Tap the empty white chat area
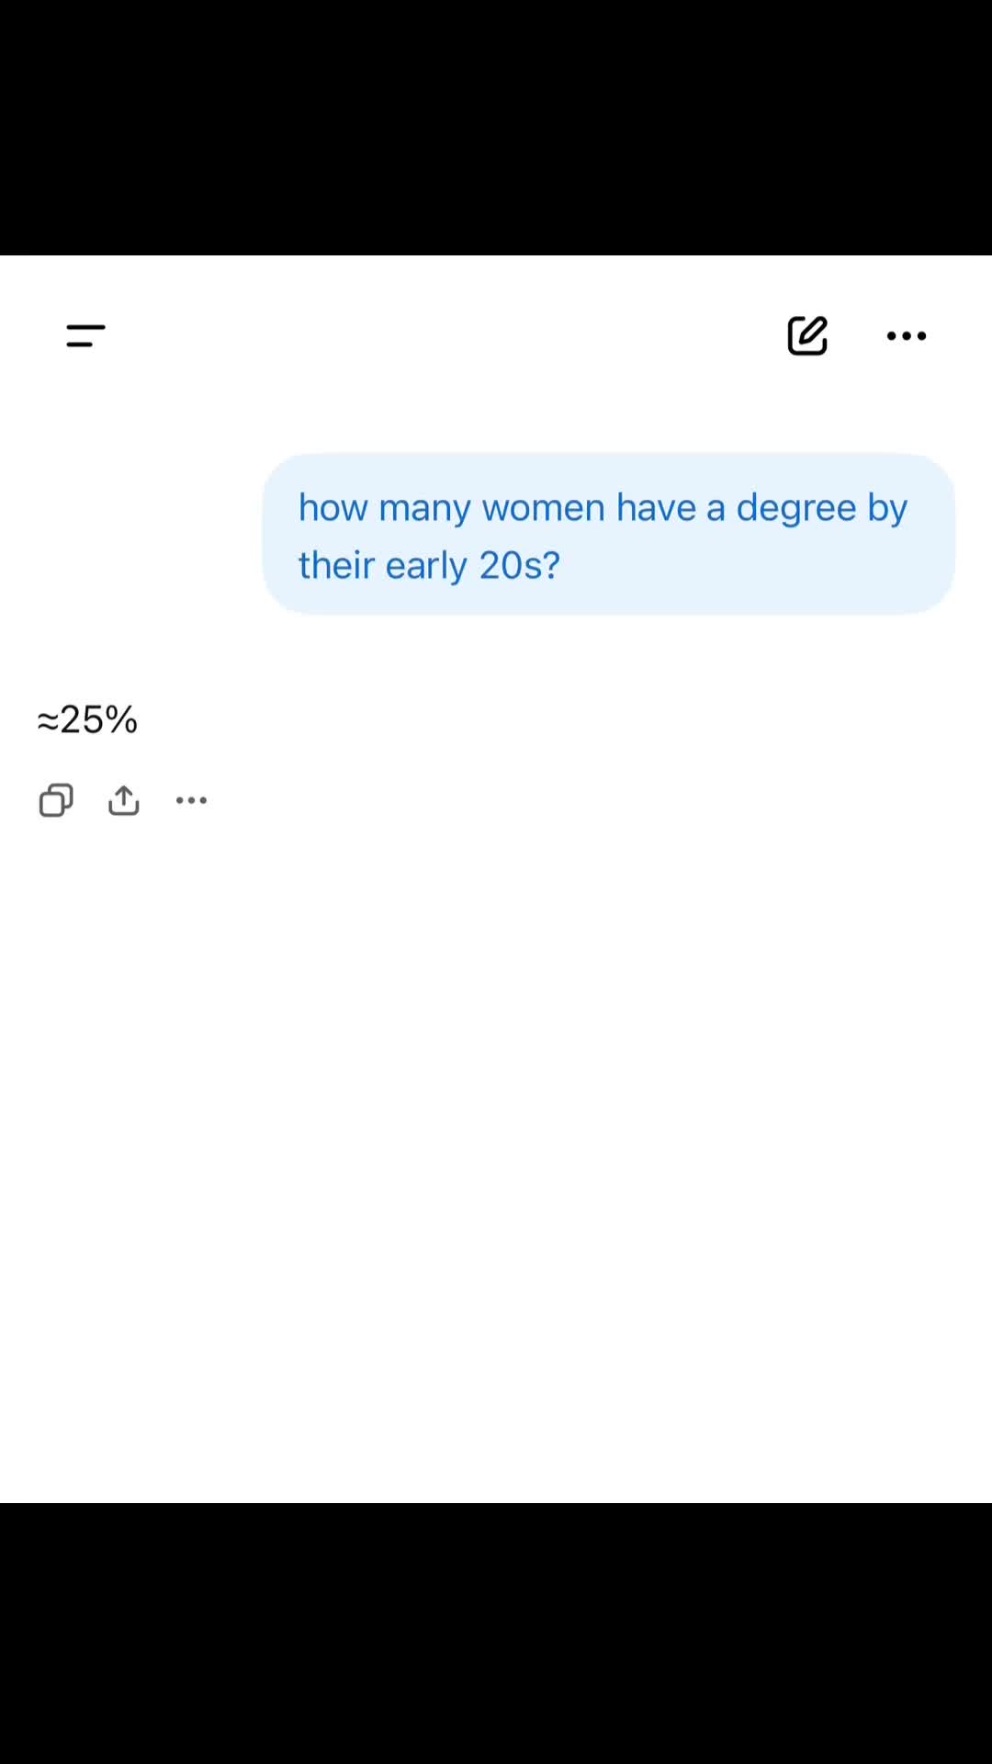Screen dimensions: 992x1764 (496, 1148)
